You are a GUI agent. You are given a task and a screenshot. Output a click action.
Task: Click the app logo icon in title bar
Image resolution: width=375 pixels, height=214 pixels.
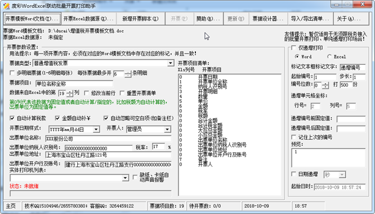[6, 6]
